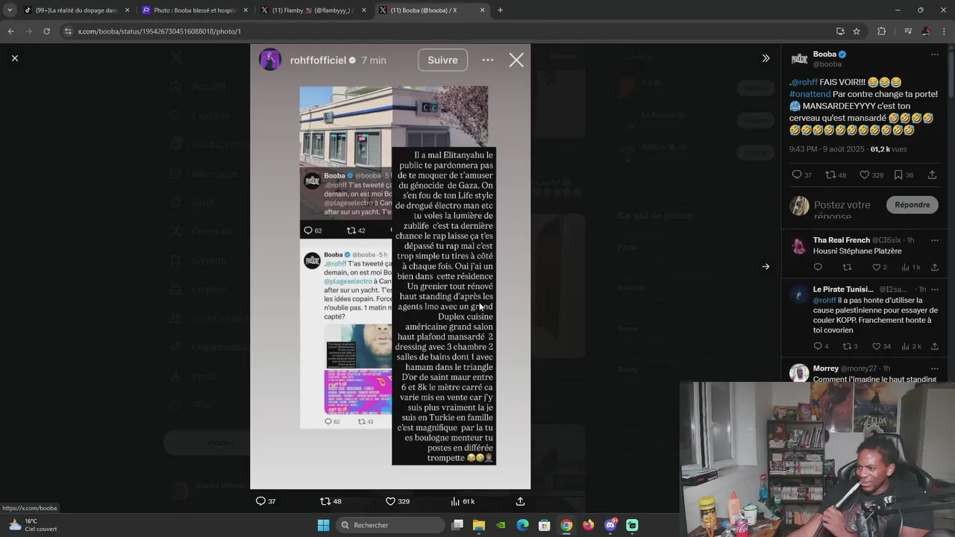The image size is (955, 537).
Task: Repost icon under the photo showing 48
Action: tap(325, 501)
